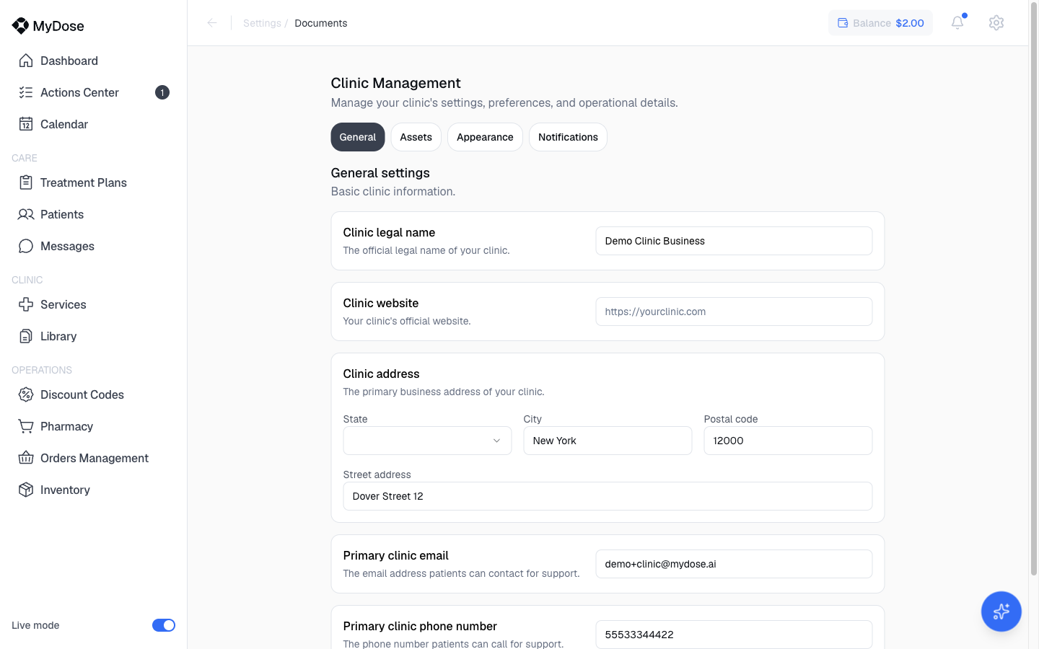Toggle the Live mode switch

(164, 625)
